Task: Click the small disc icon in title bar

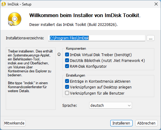Action: [x=4, y=4]
